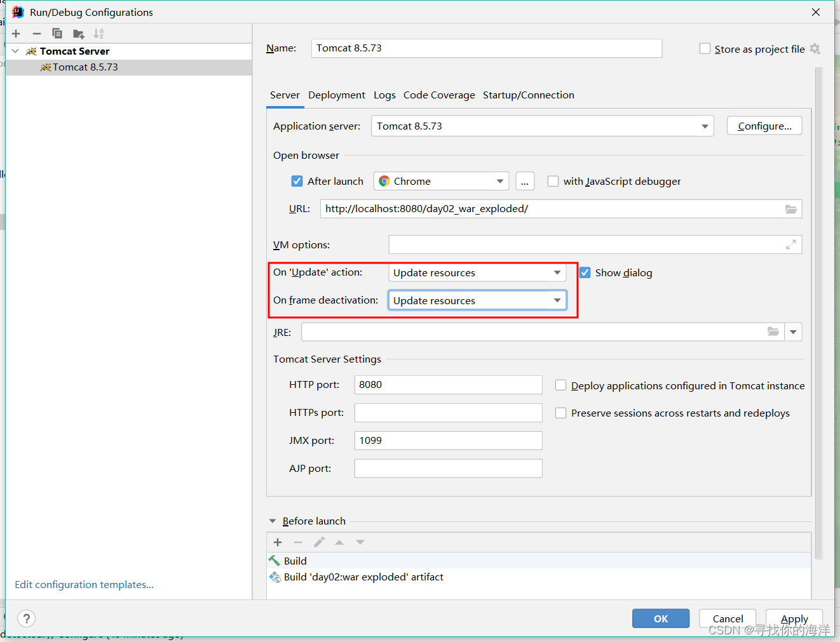Switch to the Logs tab
The image size is (840, 642).
point(384,95)
